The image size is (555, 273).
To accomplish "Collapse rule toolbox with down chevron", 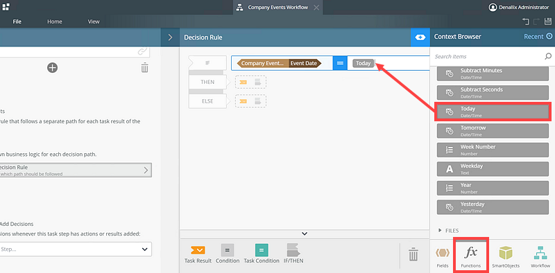I will tap(305, 234).
